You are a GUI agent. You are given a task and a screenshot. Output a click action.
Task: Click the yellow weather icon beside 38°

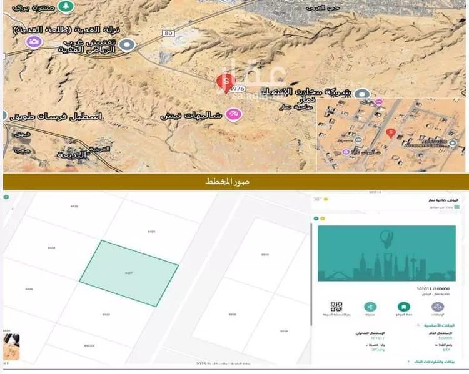point(326,199)
